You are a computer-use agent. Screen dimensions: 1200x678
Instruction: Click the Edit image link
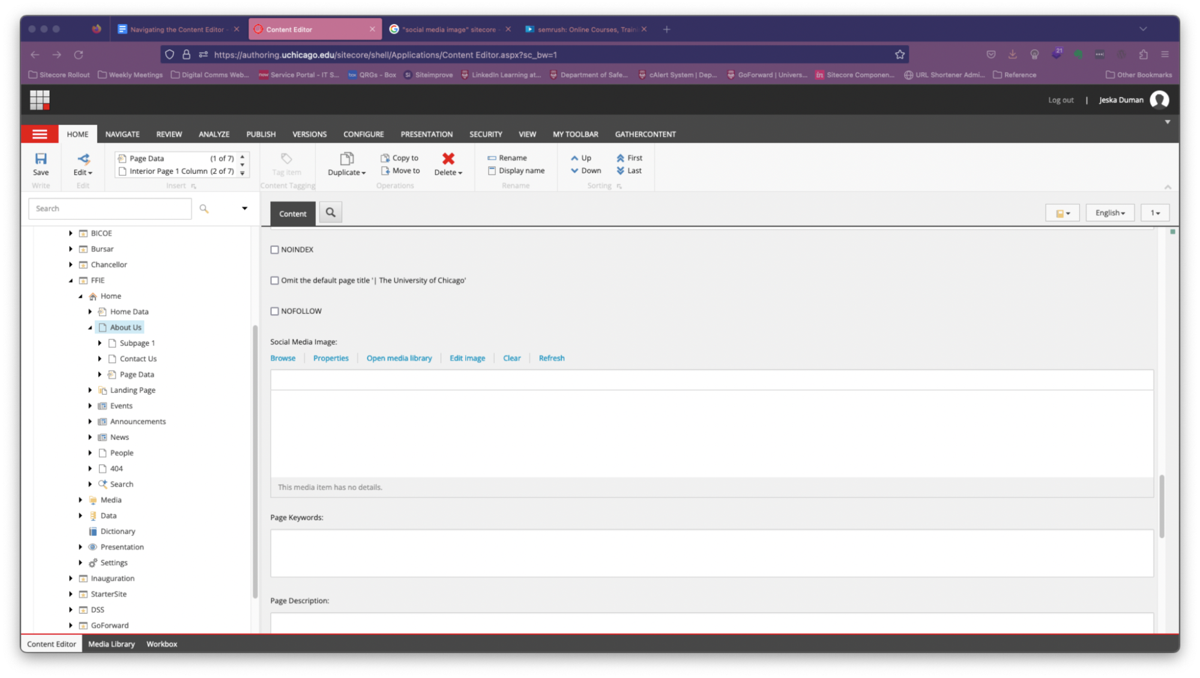(x=467, y=358)
